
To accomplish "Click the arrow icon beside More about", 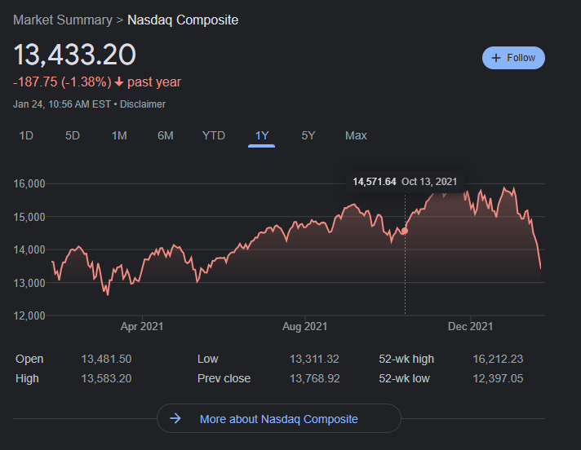I will click(175, 418).
